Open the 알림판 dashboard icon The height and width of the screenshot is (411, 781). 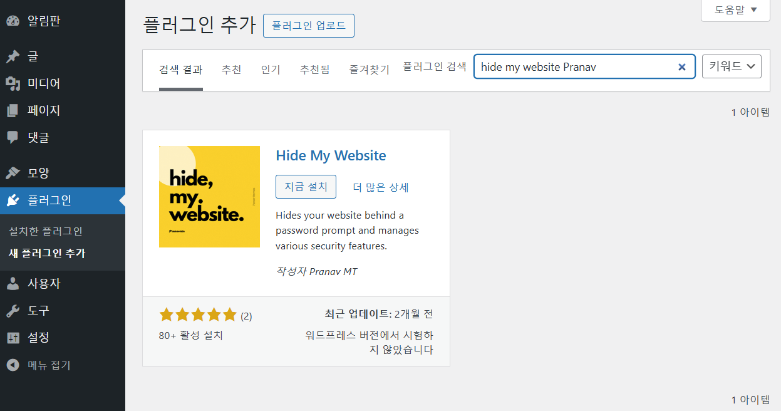pos(13,21)
